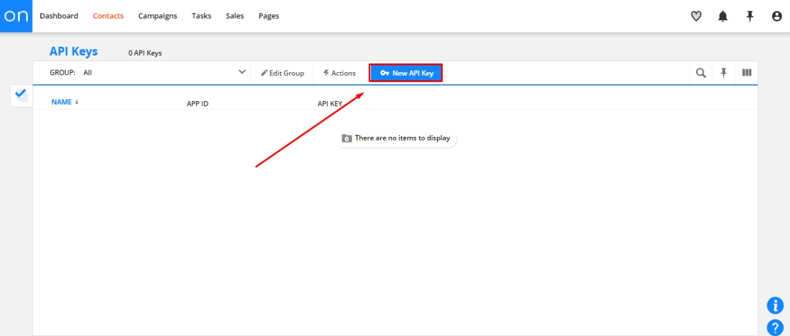Viewport: 790px width, 336px height.
Task: Open the Tasks section
Action: [x=201, y=16]
